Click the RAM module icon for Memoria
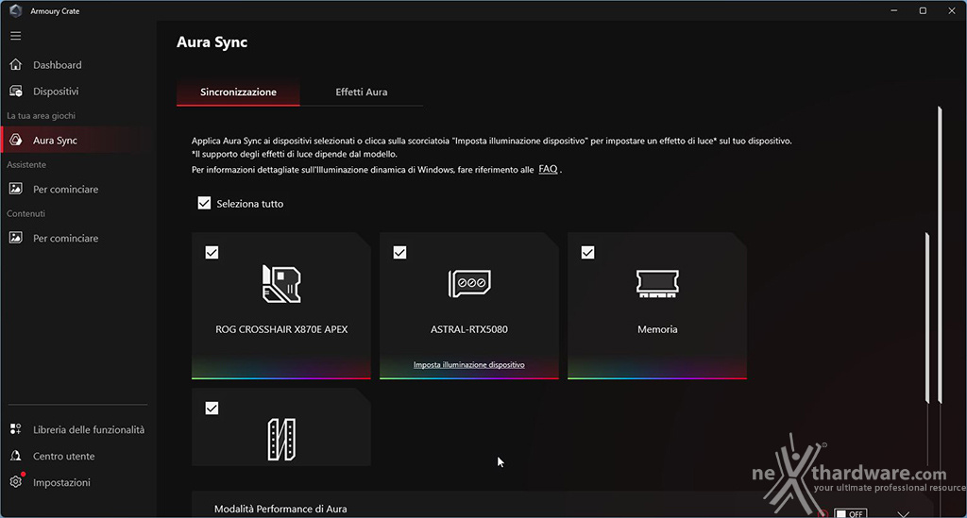The height and width of the screenshot is (518, 967). click(657, 283)
